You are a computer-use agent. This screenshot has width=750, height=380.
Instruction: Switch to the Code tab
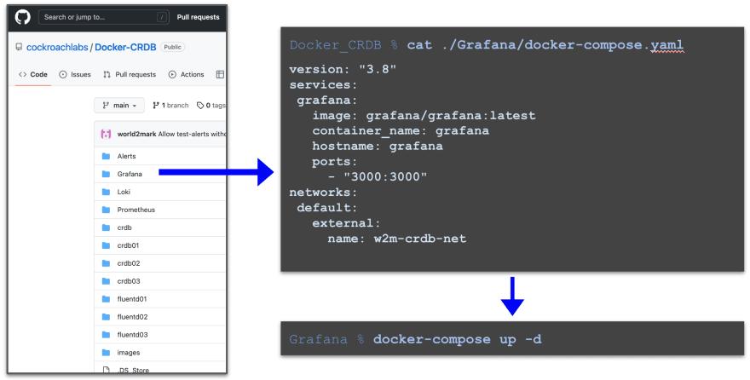[33, 75]
